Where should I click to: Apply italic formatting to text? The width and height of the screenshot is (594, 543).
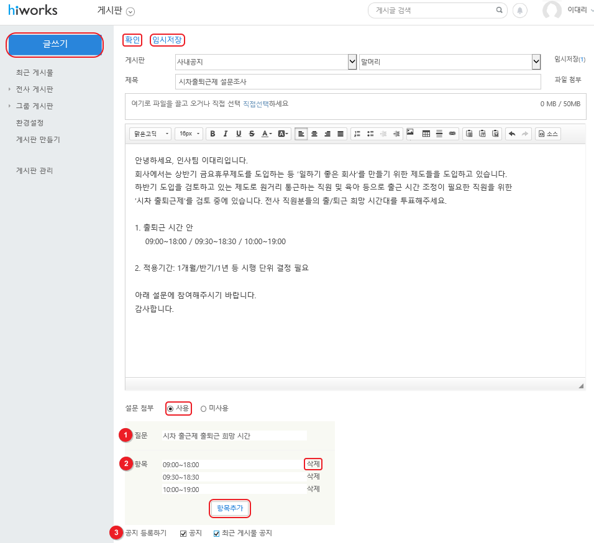225,134
